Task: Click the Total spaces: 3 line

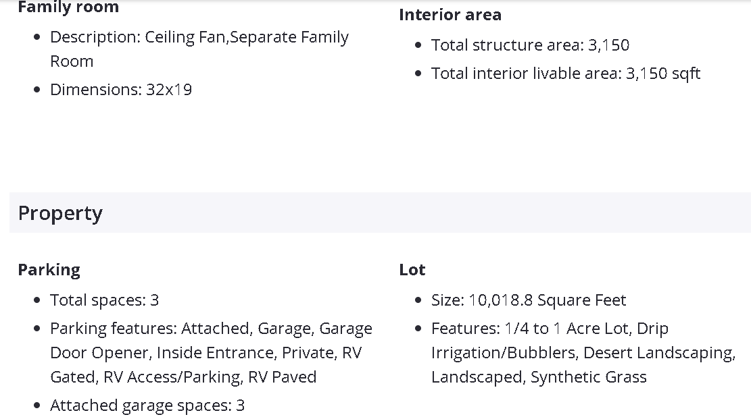Action: pos(104,300)
